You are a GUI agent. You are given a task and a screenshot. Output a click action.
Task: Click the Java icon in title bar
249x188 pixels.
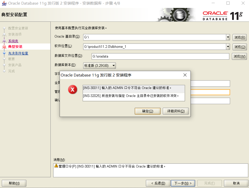[4, 3]
